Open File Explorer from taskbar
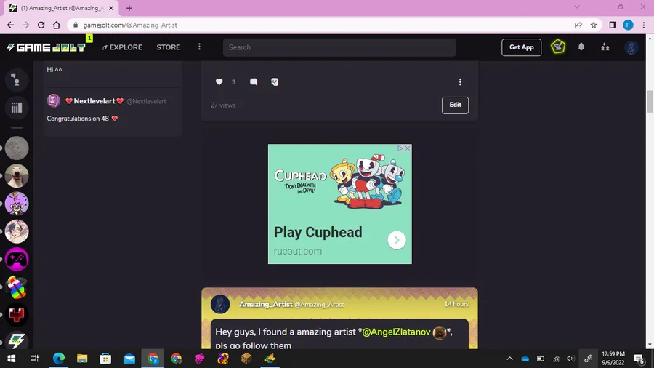654x368 pixels. [82, 359]
